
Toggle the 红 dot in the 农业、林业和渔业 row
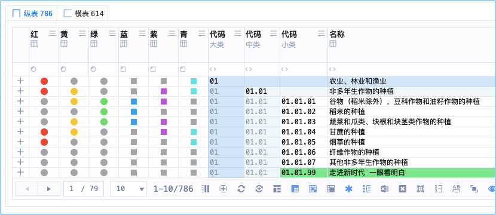[x=44, y=81]
